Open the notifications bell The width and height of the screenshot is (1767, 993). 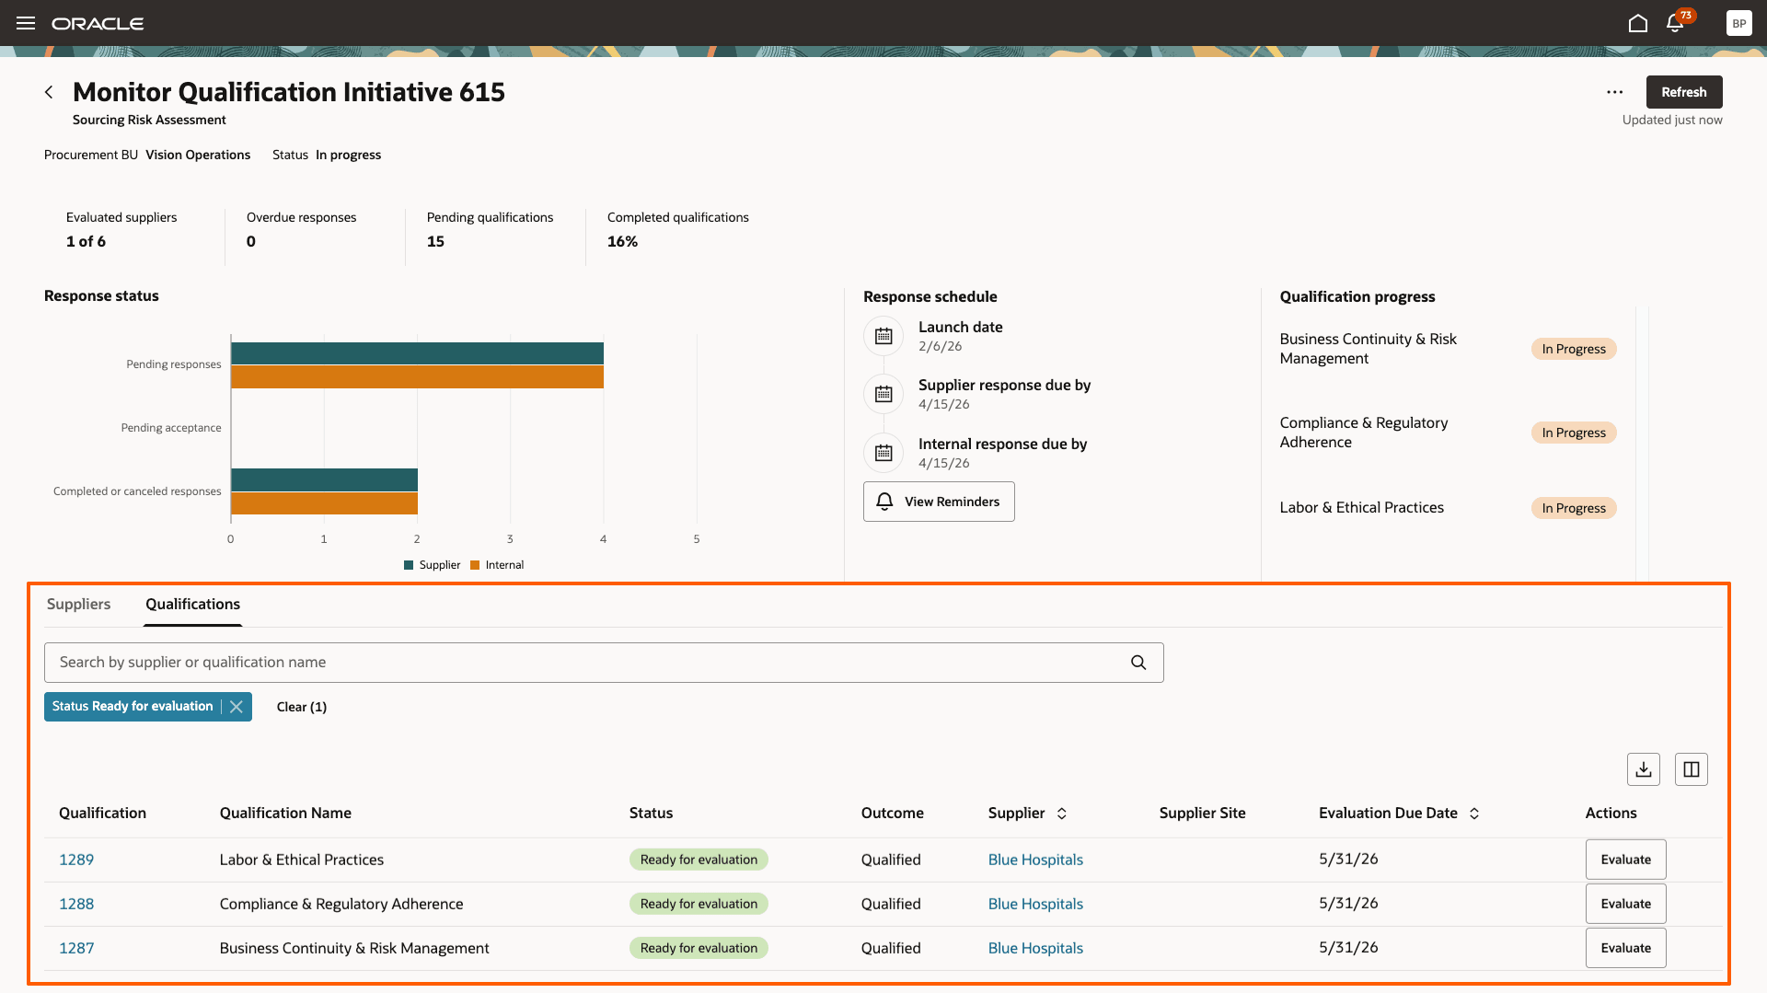coord(1675,23)
